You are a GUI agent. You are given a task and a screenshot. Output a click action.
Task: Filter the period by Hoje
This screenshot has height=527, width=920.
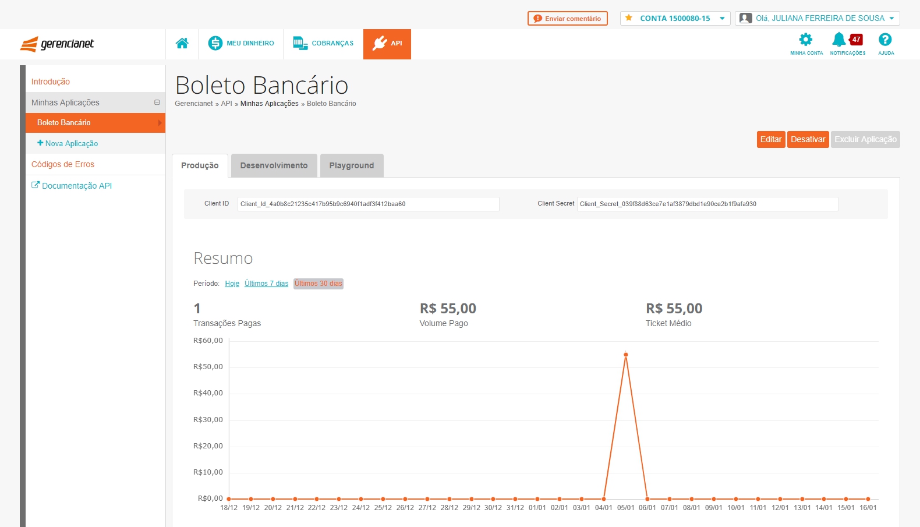pyautogui.click(x=232, y=284)
